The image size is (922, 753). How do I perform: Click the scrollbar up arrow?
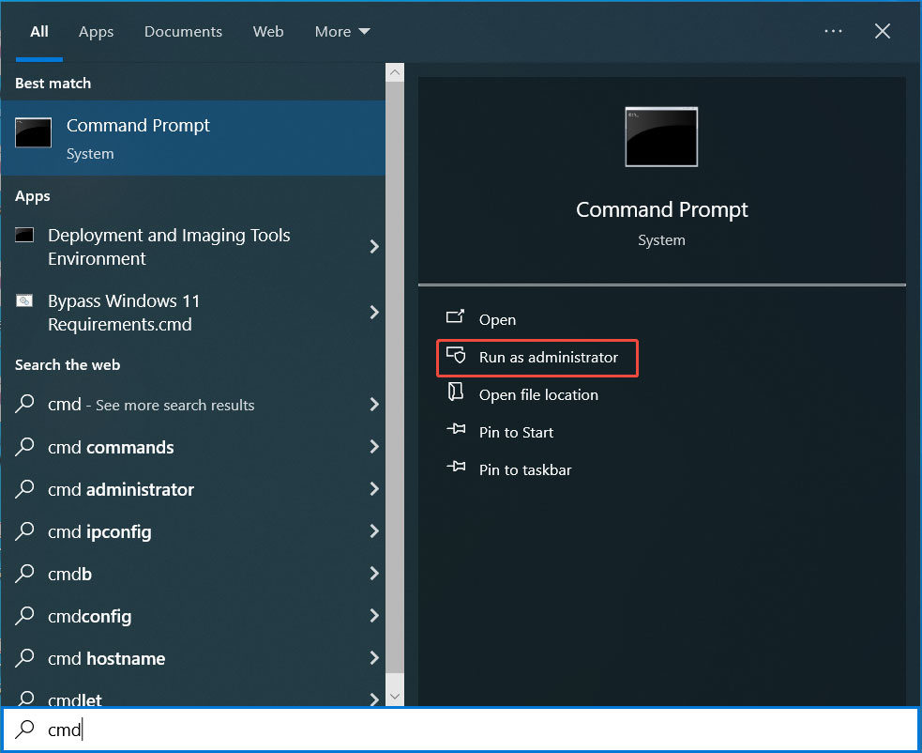(x=394, y=70)
